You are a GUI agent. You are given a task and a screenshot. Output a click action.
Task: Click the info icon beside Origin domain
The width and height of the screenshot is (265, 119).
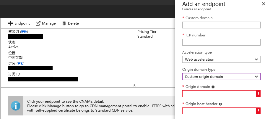click(213, 87)
